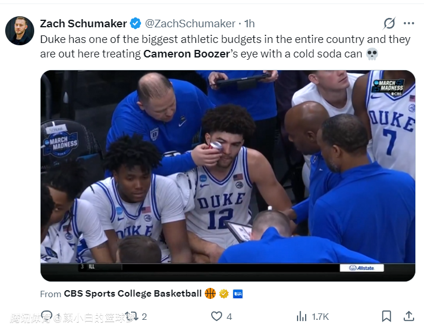
Task: Click the Allstate logo in the video scorebar
Action: pos(361,268)
